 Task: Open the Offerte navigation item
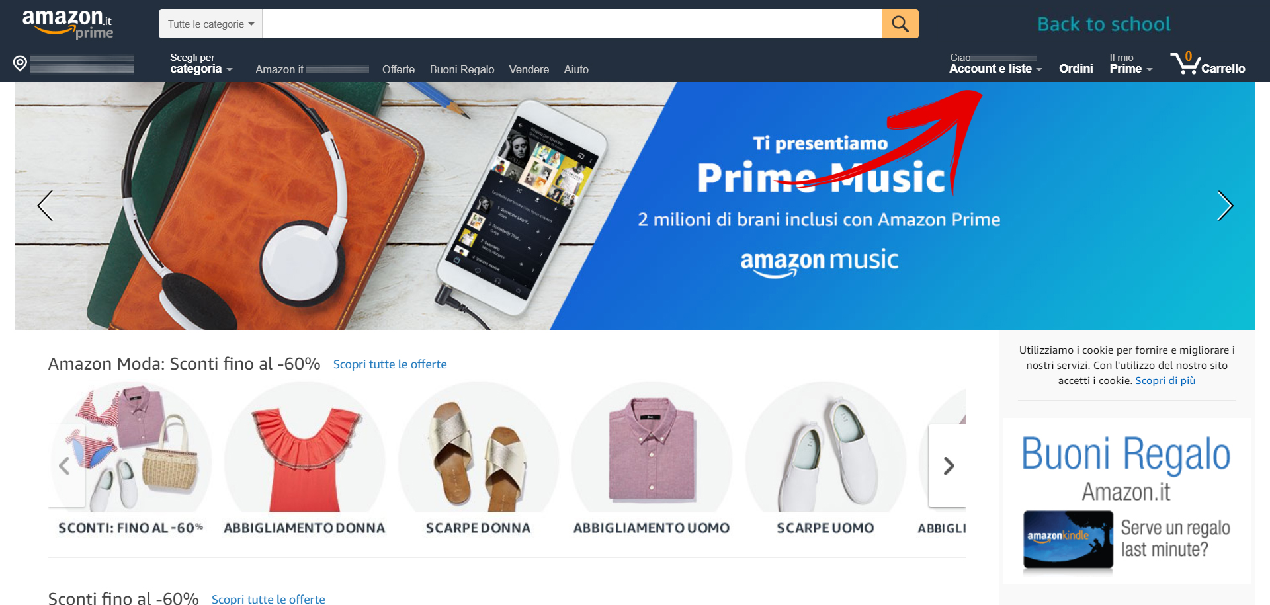(398, 69)
